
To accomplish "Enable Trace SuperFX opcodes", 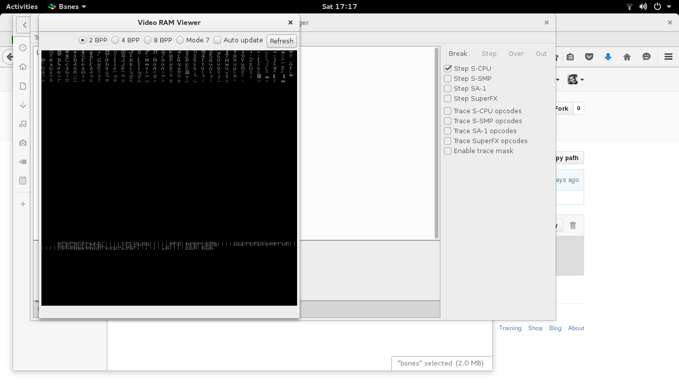I will (x=485, y=141).
